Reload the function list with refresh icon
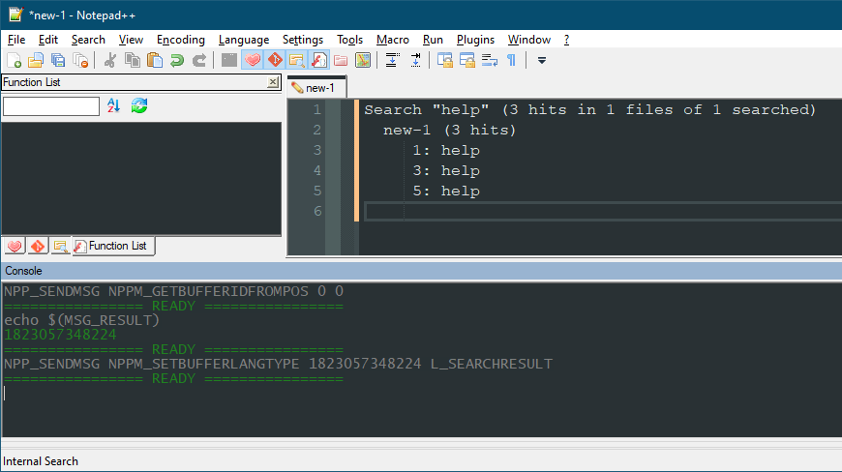842x472 pixels. tap(139, 105)
